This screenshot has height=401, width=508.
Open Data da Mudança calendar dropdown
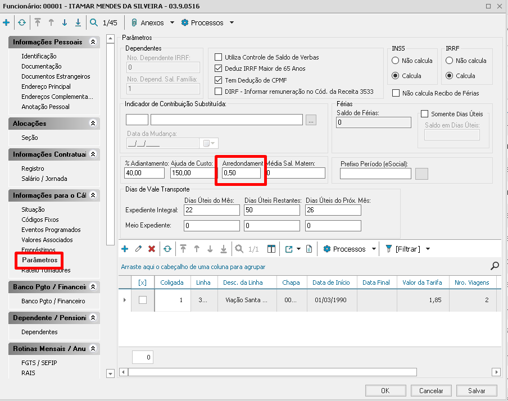pos(209,143)
